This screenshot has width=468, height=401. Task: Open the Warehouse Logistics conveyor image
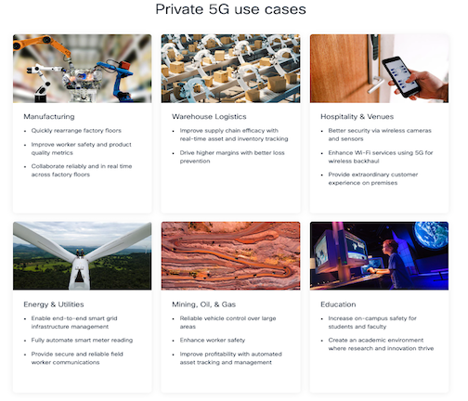click(x=230, y=69)
